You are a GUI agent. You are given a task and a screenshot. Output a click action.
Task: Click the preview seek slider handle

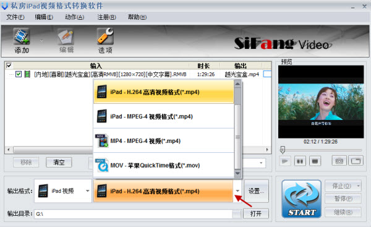click(x=283, y=150)
